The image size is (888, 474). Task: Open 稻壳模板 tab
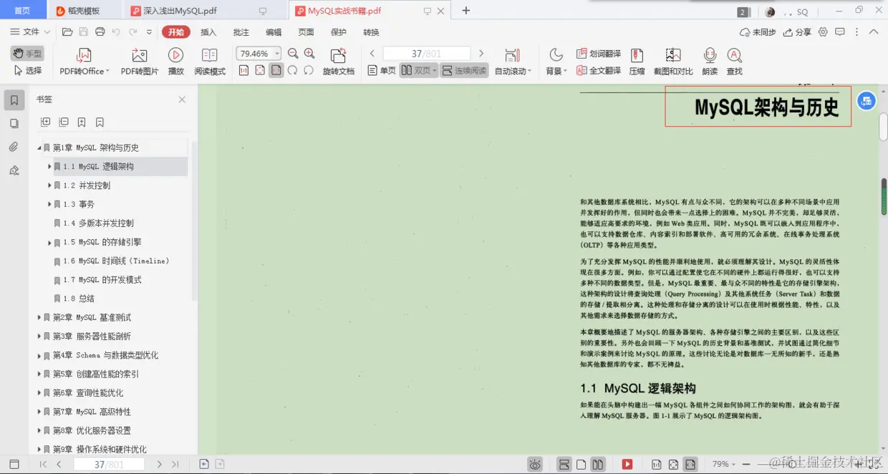coord(84,11)
